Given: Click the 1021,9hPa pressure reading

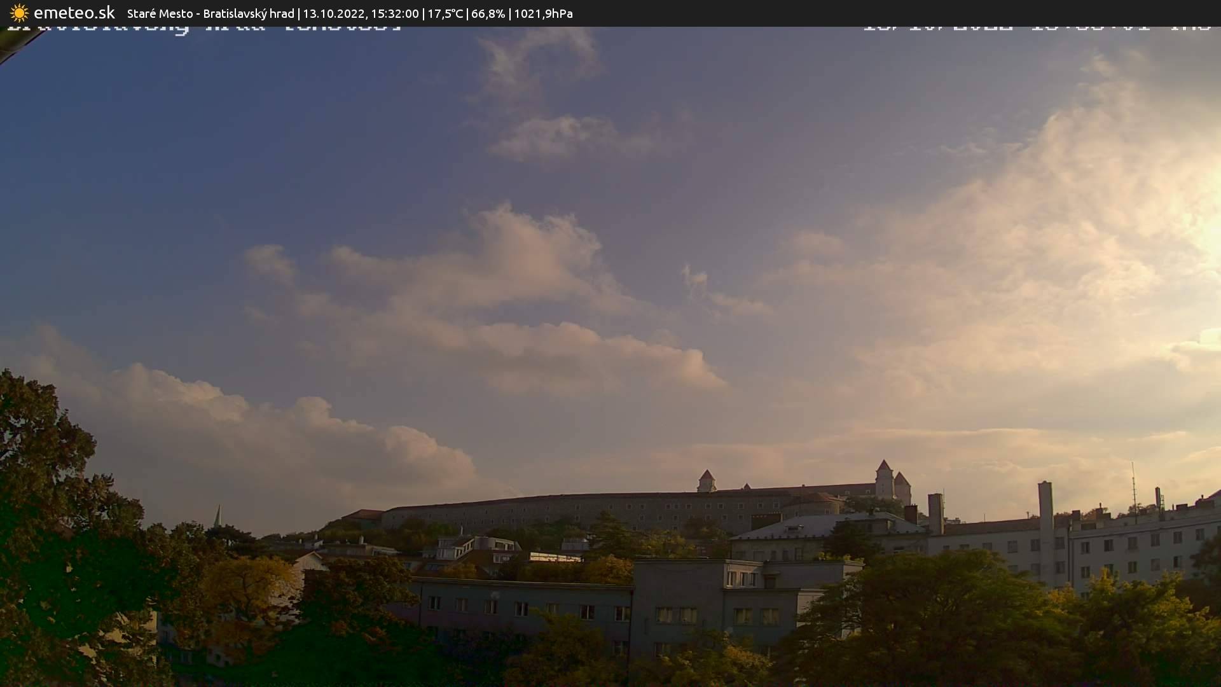Looking at the screenshot, I should coord(543,13).
